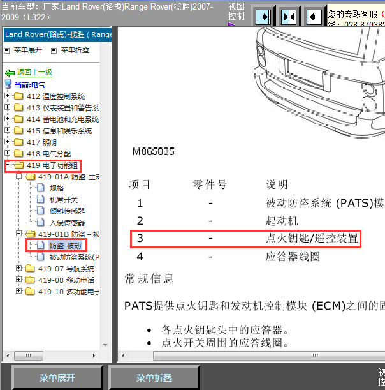385x390 pixels.
Task: Click the document icon beside 入侵传感器
Action: coord(41,222)
